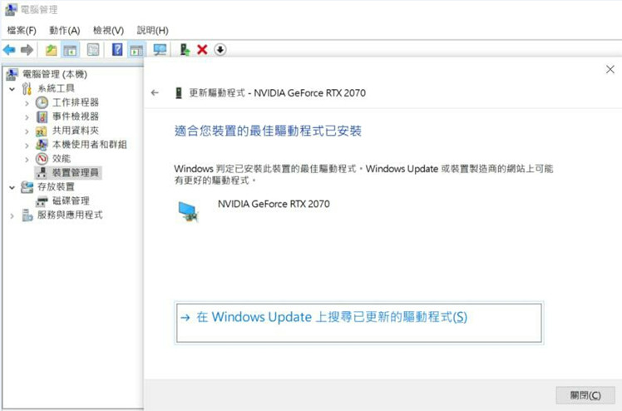Select 事件檢視器 in the tree
The height and width of the screenshot is (411, 622).
[75, 116]
